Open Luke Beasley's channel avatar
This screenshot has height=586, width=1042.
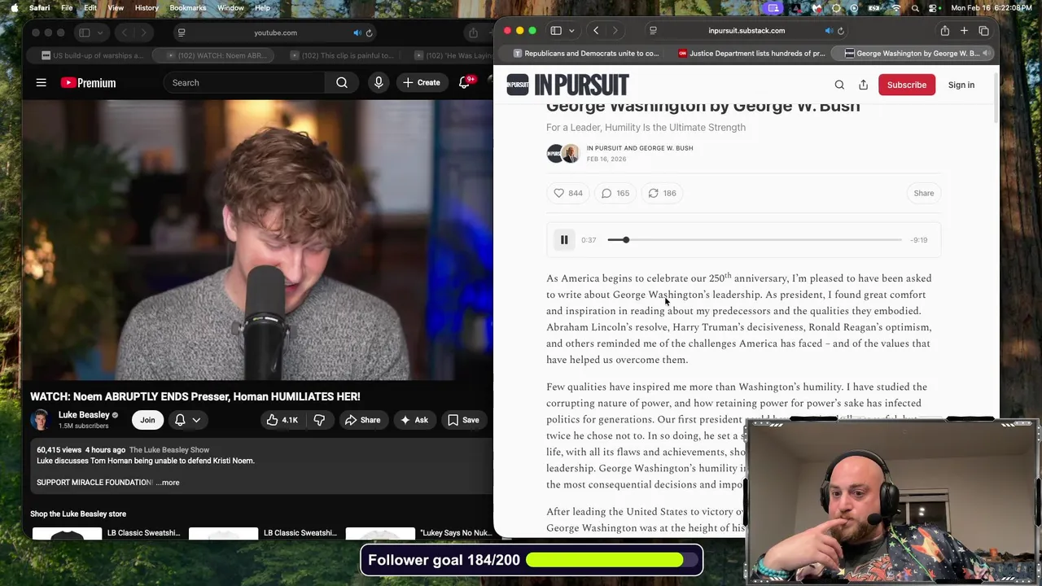point(41,420)
